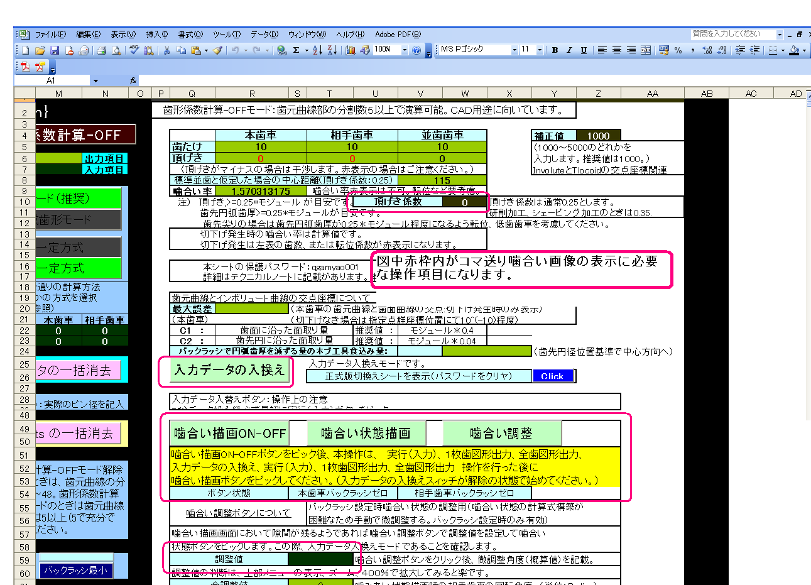Open Print Preview from the toolbar

click(116, 50)
